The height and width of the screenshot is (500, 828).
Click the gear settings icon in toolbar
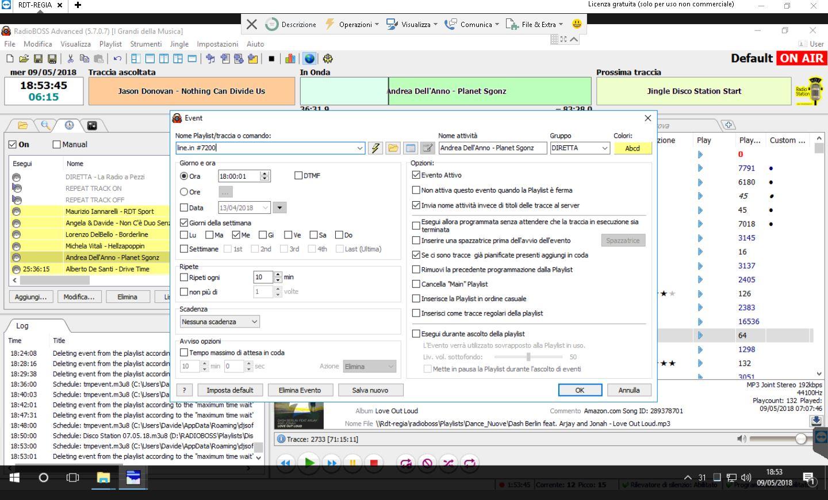[328, 59]
